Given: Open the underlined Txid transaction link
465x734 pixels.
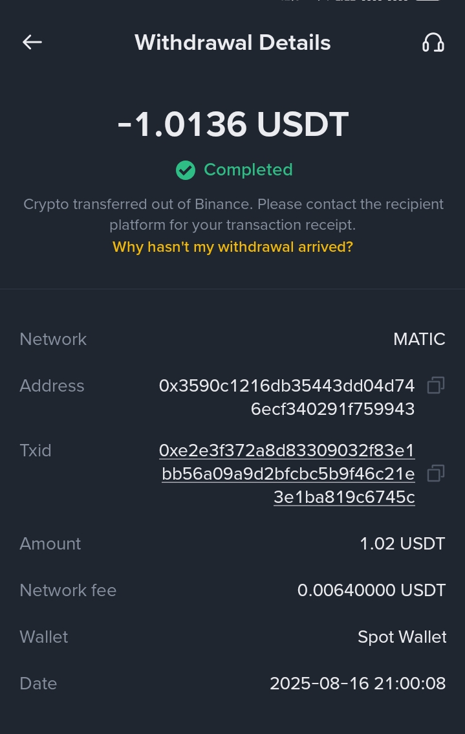Looking at the screenshot, I should (x=288, y=474).
